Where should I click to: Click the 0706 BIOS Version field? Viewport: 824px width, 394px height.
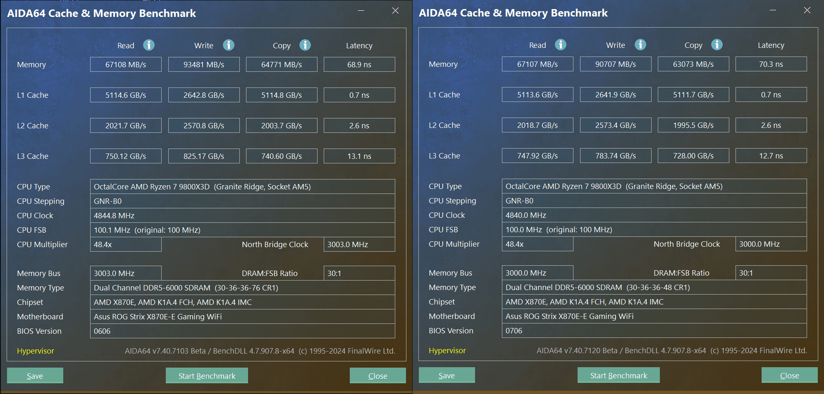point(654,331)
